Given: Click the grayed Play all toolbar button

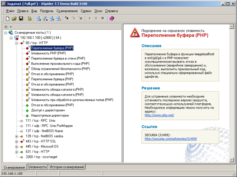Looking at the screenshot, I should 90,18.
